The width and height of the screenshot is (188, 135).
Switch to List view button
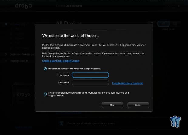tap(175, 24)
